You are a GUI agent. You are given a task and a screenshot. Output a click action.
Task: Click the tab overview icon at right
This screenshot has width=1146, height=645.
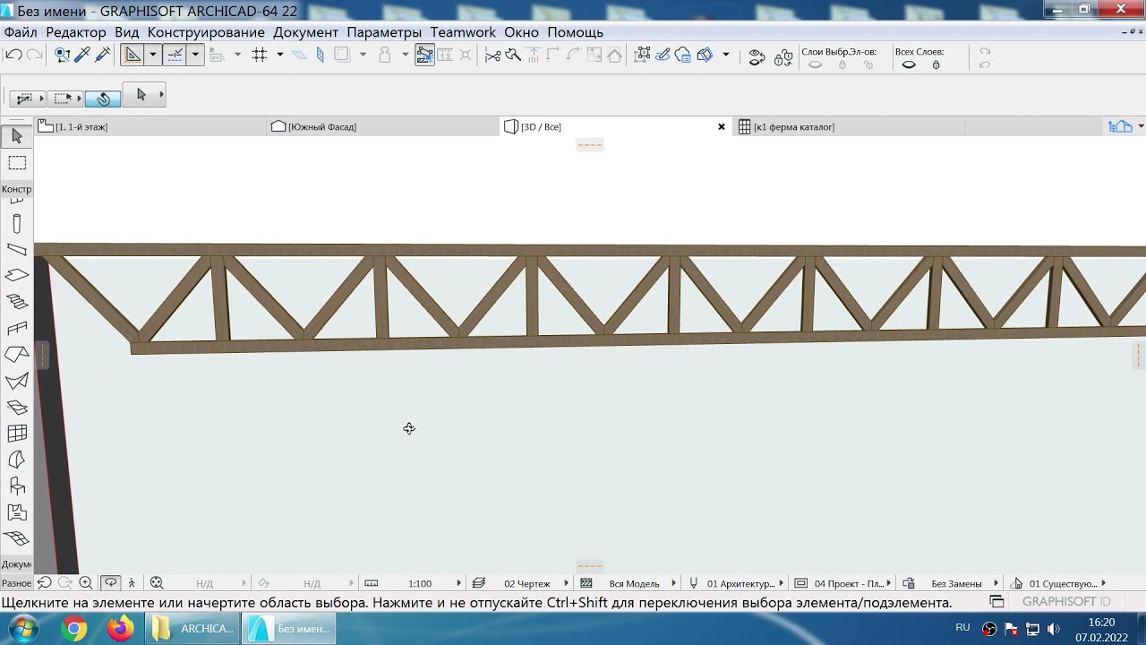(x=1120, y=127)
